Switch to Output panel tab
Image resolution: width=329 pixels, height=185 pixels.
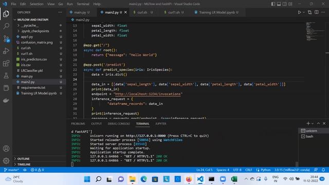pyautogui.click(x=96, y=124)
